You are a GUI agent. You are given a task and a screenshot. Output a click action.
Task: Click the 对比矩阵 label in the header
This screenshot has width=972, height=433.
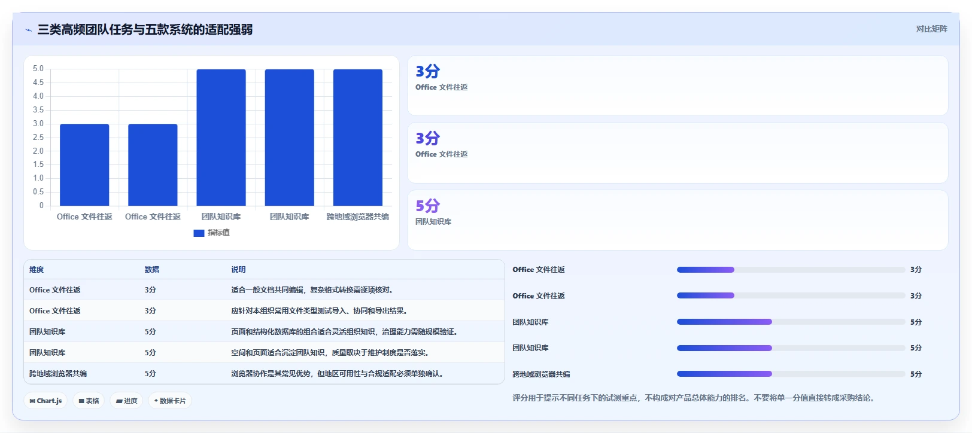(931, 29)
